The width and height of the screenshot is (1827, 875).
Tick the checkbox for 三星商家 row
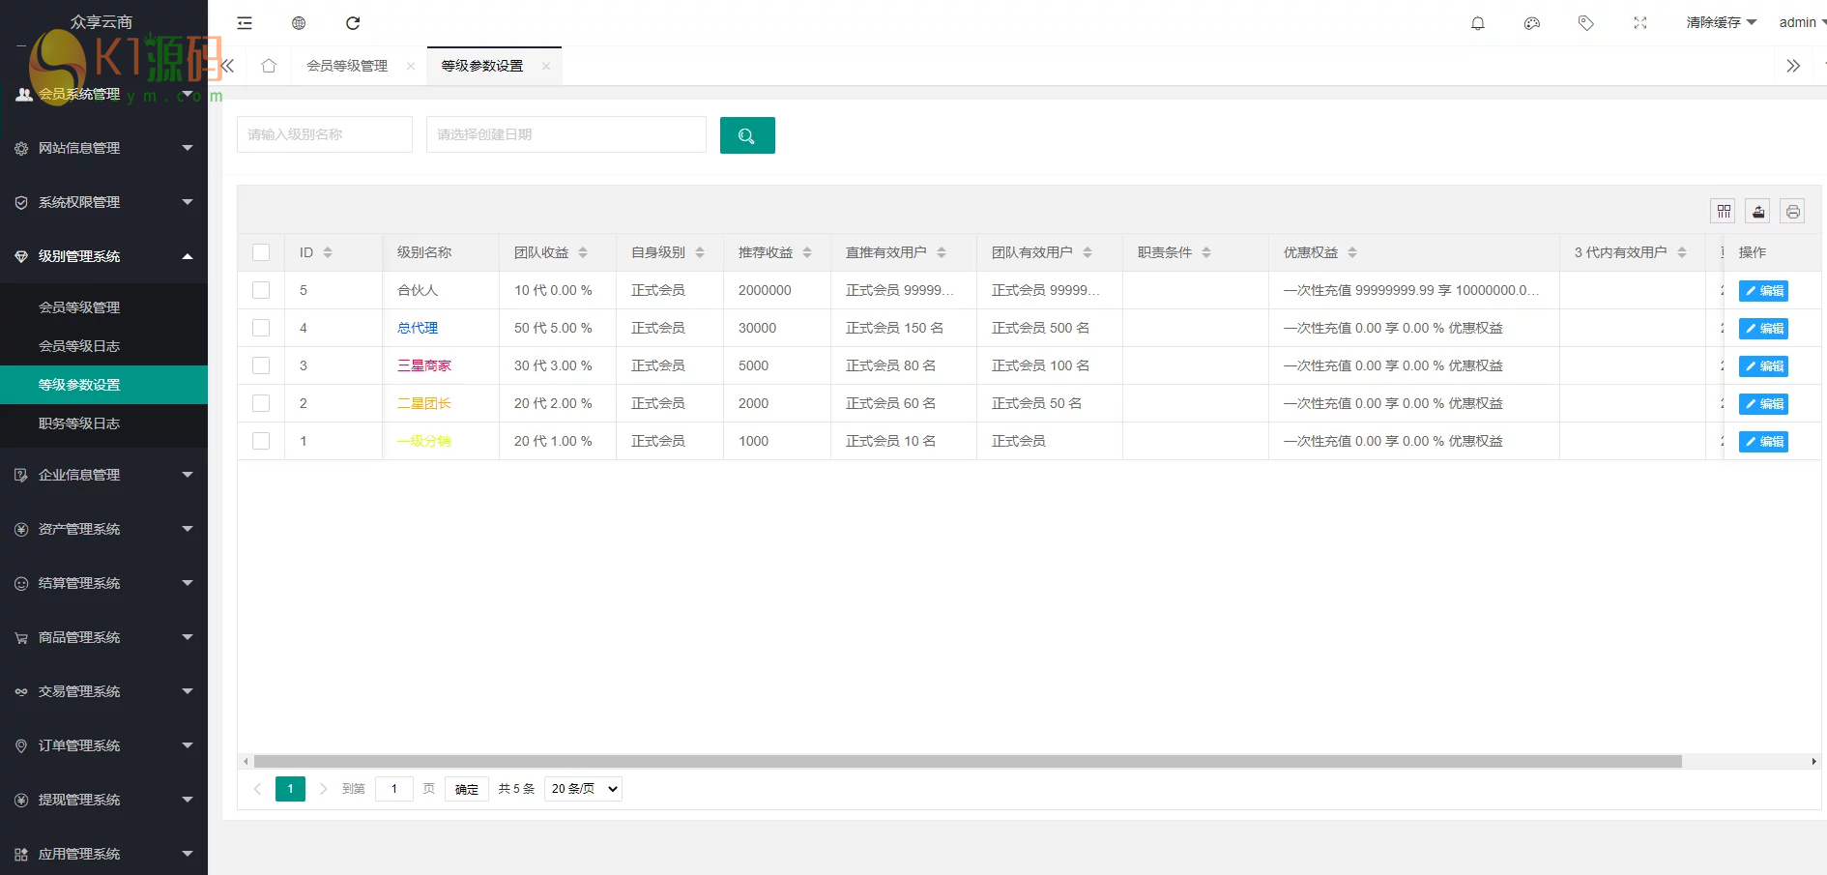pos(261,365)
